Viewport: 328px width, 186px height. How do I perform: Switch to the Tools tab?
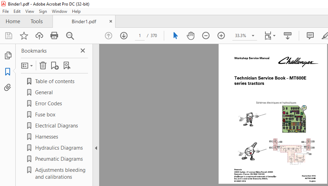coord(37,21)
